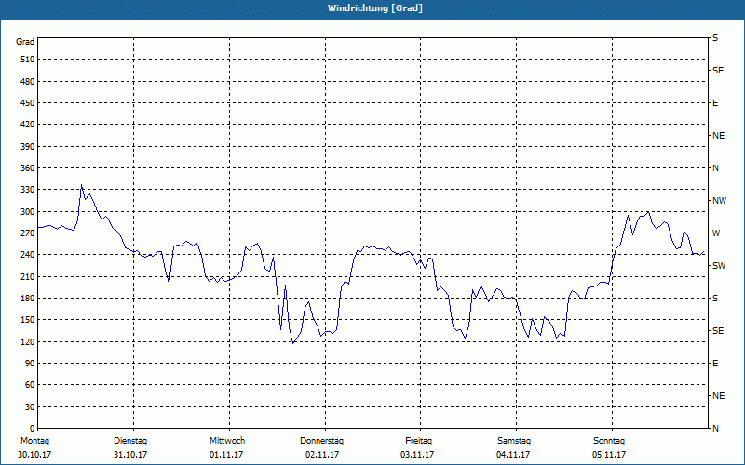Image resolution: width=745 pixels, height=465 pixels.
Task: Click the 330 degree axis label
Action: point(28,190)
